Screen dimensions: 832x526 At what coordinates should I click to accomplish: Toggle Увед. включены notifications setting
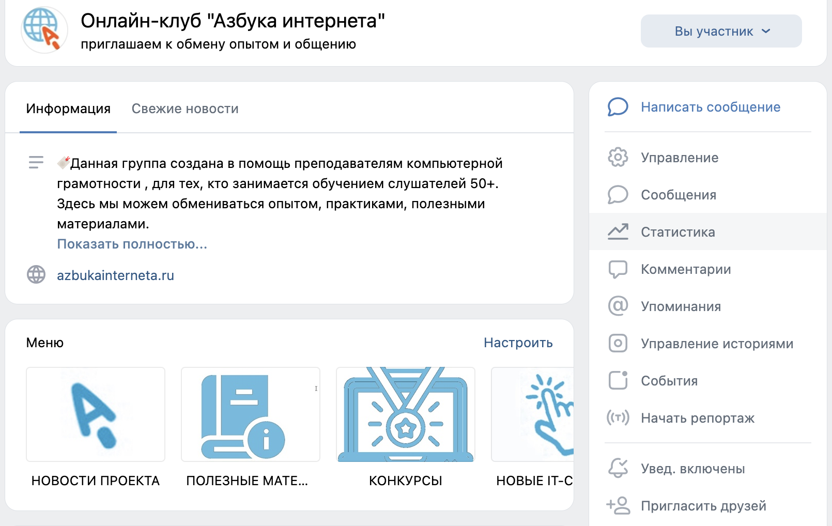(x=708, y=469)
